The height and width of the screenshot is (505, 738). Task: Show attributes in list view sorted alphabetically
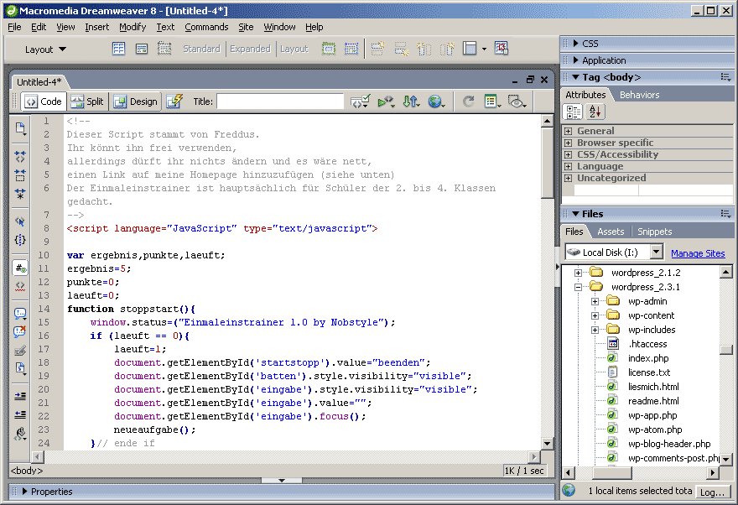pos(595,112)
